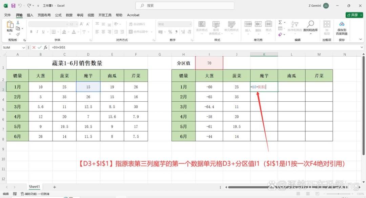Click the vertical scrollbar
The height and width of the screenshot is (198, 366).
363,105
